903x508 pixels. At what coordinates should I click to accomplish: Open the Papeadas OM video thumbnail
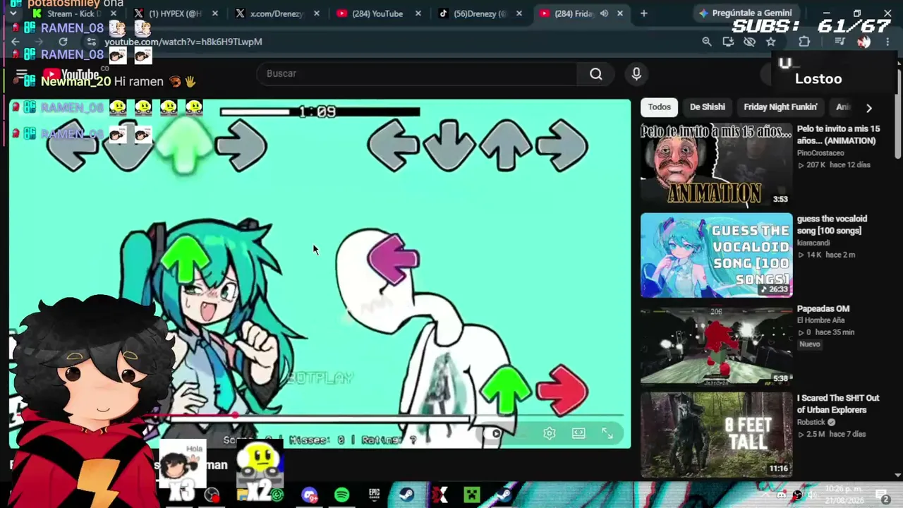(716, 345)
